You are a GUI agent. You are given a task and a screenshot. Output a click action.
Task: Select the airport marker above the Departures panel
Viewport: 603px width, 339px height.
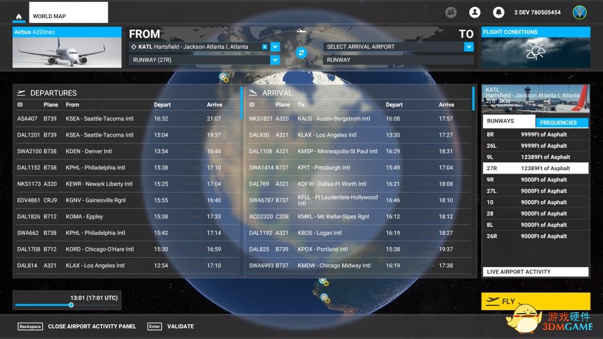coord(223,77)
